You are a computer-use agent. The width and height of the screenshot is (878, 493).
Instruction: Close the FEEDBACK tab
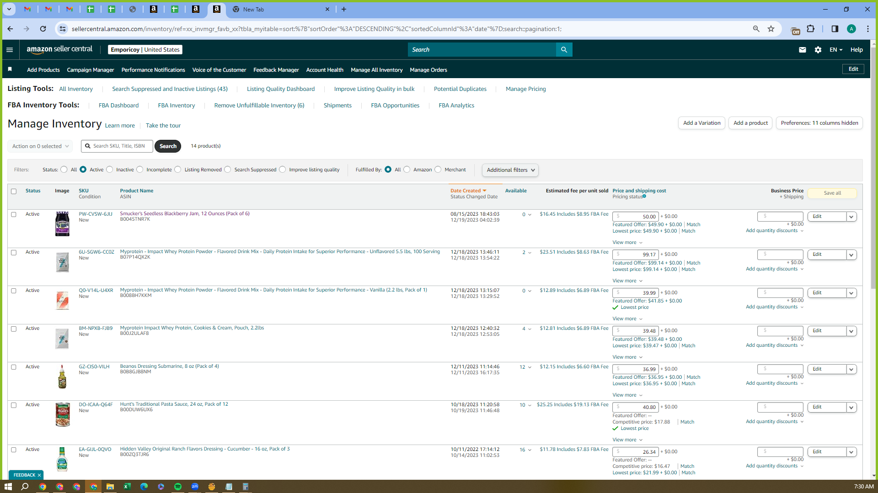39,475
